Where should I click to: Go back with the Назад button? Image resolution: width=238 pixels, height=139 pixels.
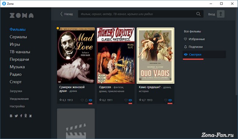67,14
